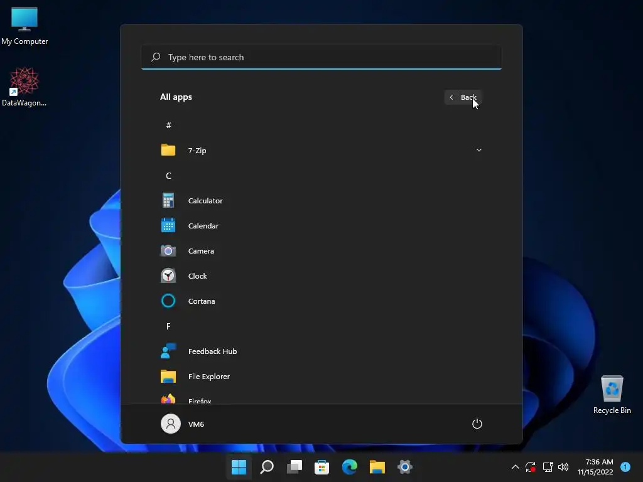Click the 7-Zip label text
643x482 pixels.
(x=197, y=151)
